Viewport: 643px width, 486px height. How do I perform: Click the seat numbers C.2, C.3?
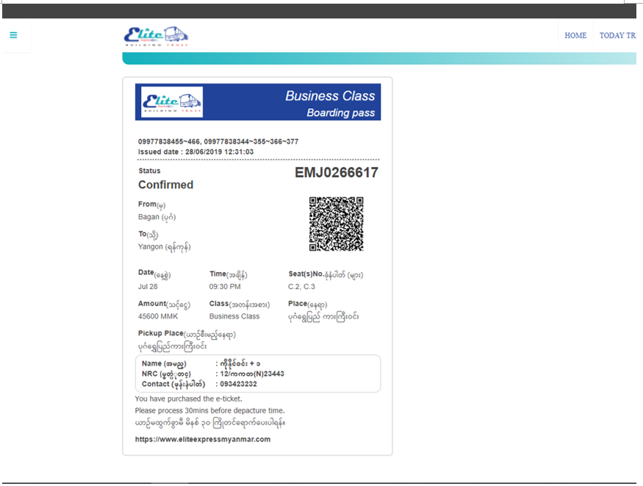tap(301, 287)
